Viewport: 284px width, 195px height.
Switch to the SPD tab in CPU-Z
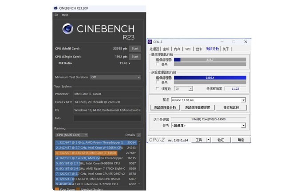tap(188, 49)
